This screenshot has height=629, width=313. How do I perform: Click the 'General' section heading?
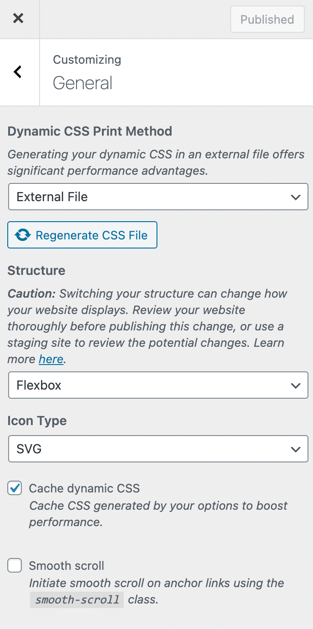[x=82, y=83]
